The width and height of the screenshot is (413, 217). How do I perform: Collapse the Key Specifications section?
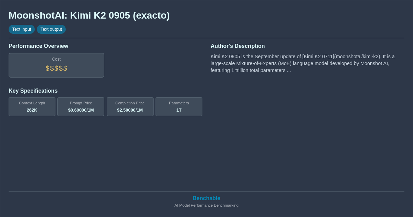coord(33,91)
